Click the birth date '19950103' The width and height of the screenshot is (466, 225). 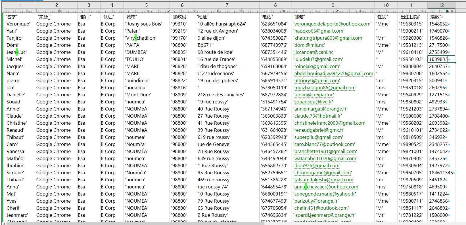pos(411,59)
